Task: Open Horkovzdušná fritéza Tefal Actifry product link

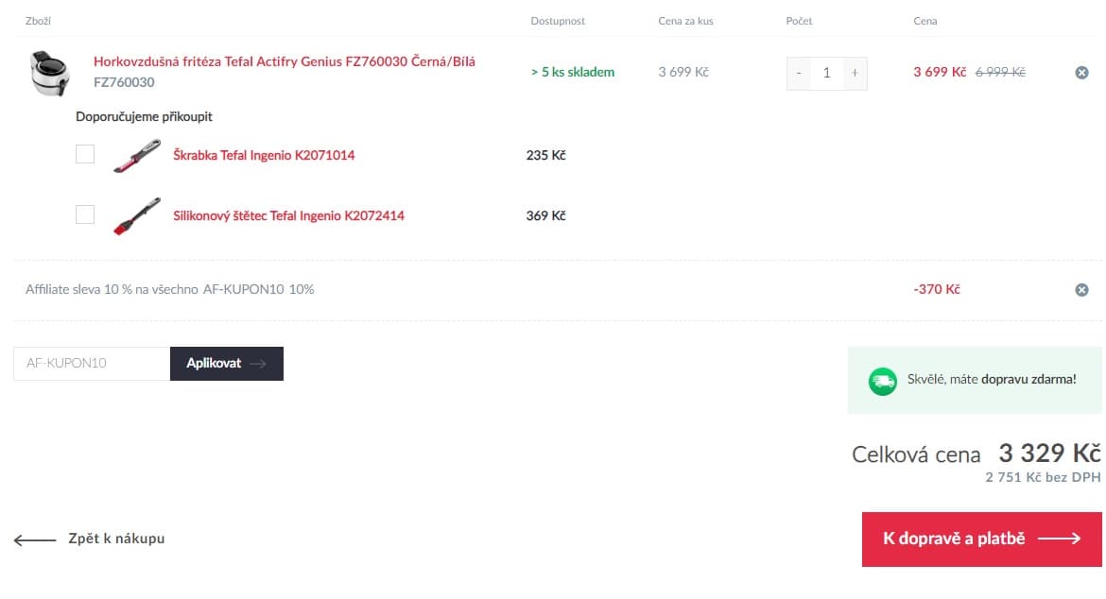Action: coord(285,61)
